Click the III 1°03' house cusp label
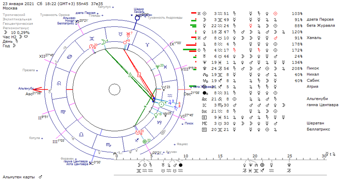This screenshot has height=179, width=349. tap(58, 141)
